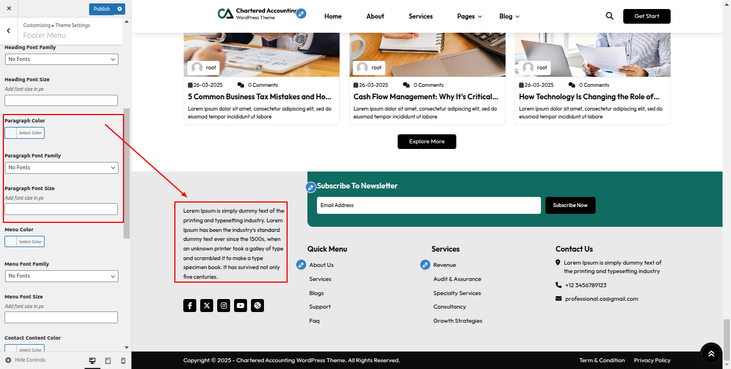Viewport: 731px width, 369px height.
Task: Expand the Menu Font Family dropdown
Action: tap(61, 276)
